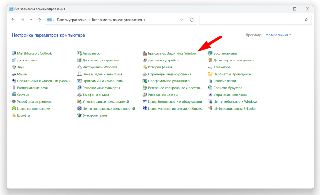Click Все элементы панели управления breadcrumb
320x195 pixels.
(117, 20)
